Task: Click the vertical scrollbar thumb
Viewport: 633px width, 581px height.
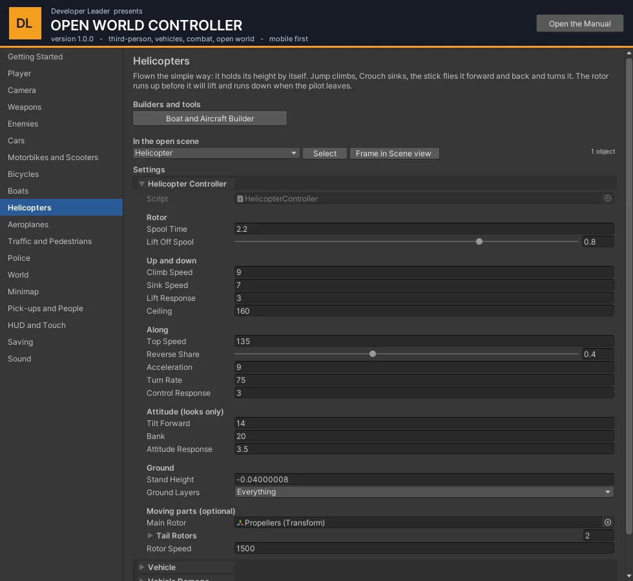Action: pos(629,296)
